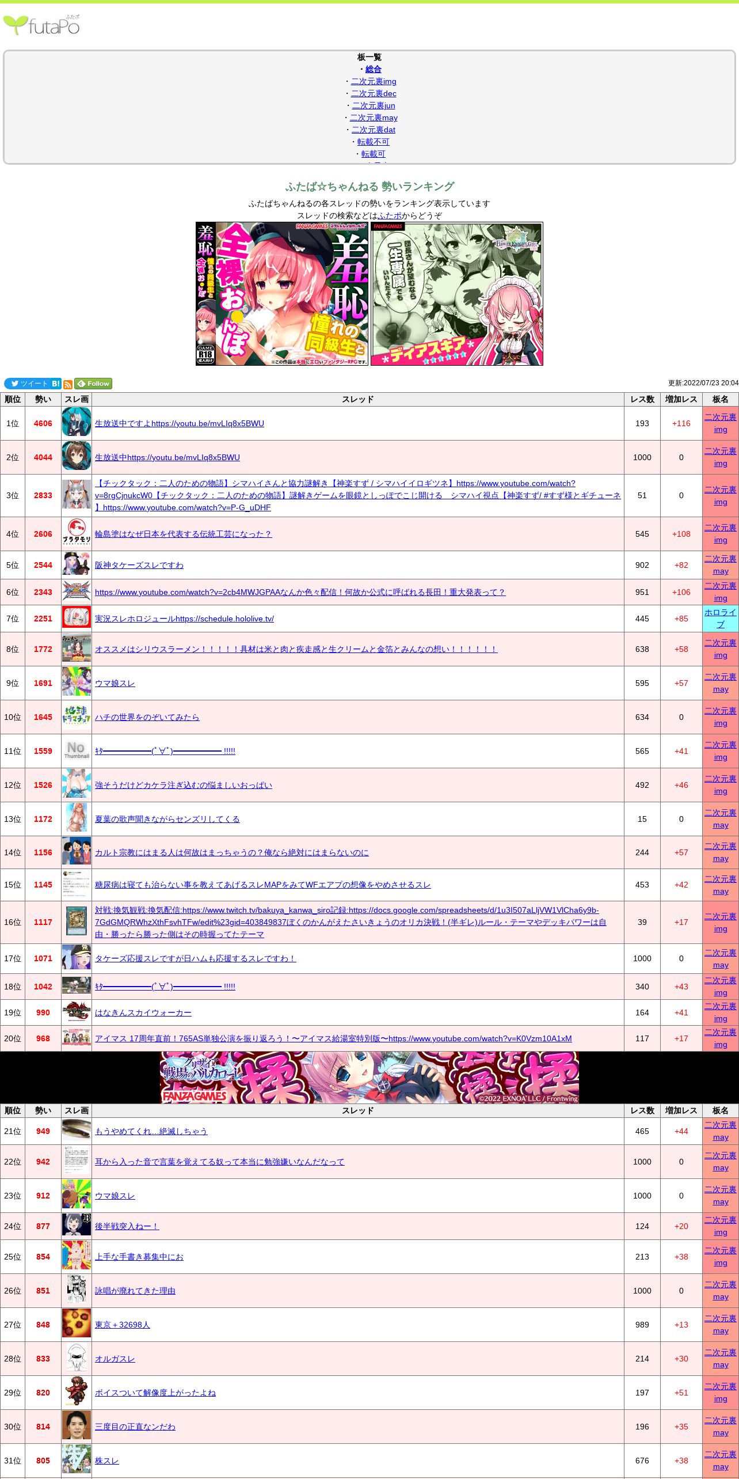Open オススメはシリウスラーメン thread
The width and height of the screenshot is (739, 1479).
pyautogui.click(x=296, y=649)
